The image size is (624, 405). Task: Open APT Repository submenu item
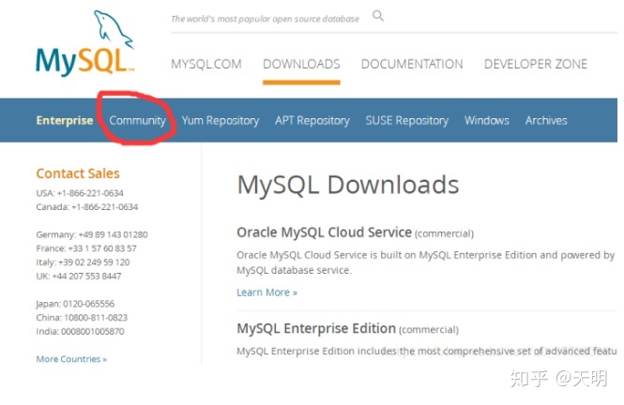[x=312, y=120]
